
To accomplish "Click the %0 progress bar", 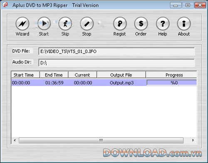I will 172,83.
